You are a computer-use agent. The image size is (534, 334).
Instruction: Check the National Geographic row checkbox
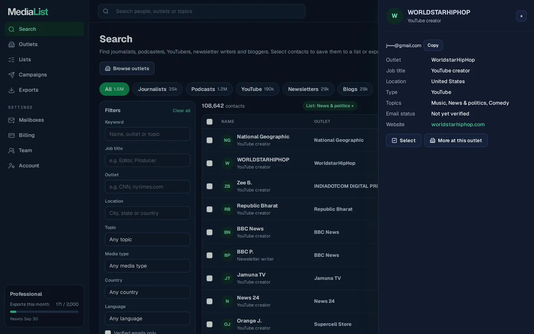[x=210, y=140]
